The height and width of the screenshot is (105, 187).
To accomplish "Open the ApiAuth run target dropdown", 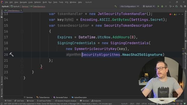I will 149,6.
